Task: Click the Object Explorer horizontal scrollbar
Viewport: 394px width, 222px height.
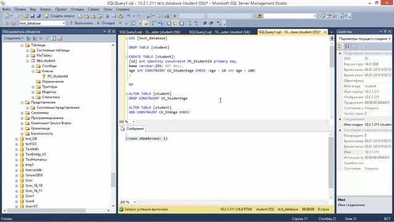Action: click(57, 210)
